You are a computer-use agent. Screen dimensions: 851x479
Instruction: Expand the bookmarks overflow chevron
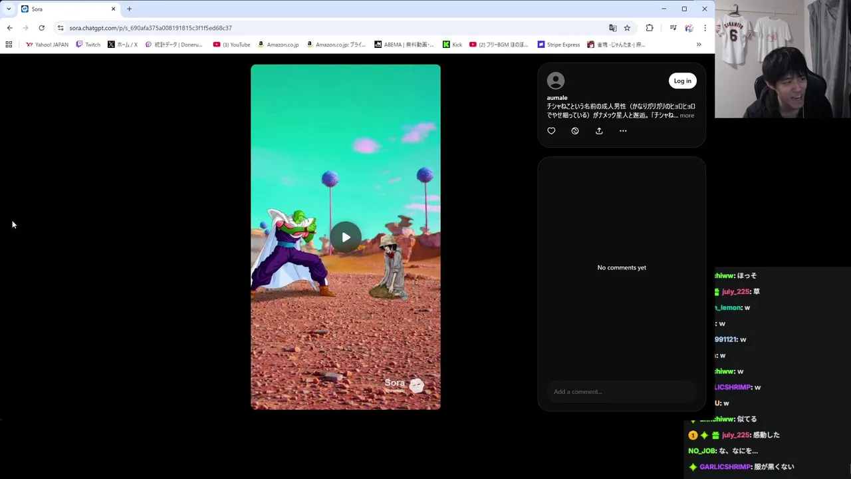tap(699, 45)
